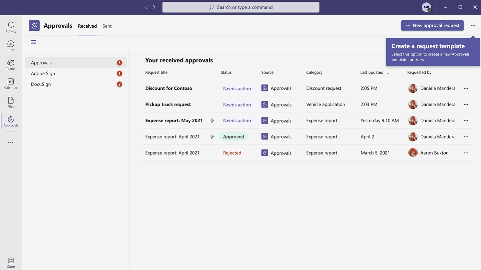Screen dimensions: 481x270
Task: Switch to the Sent tab
Action: tap(107, 25)
